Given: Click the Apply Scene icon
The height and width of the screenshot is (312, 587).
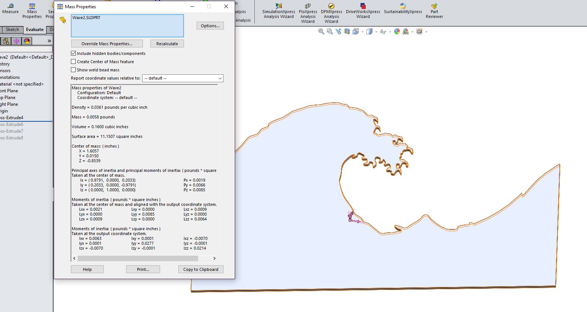Looking at the screenshot, I should pyautogui.click(x=406, y=32).
